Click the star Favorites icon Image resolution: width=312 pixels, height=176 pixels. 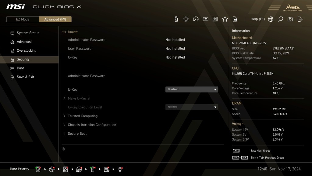pos(225,19)
